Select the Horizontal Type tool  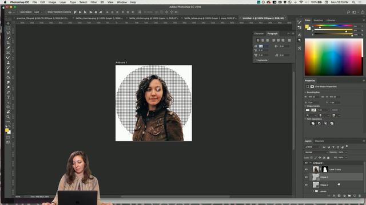[8, 97]
